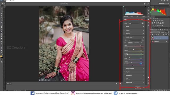Select Photoshop Zoom tool
The image size is (170, 95).
[x=2, y=53]
